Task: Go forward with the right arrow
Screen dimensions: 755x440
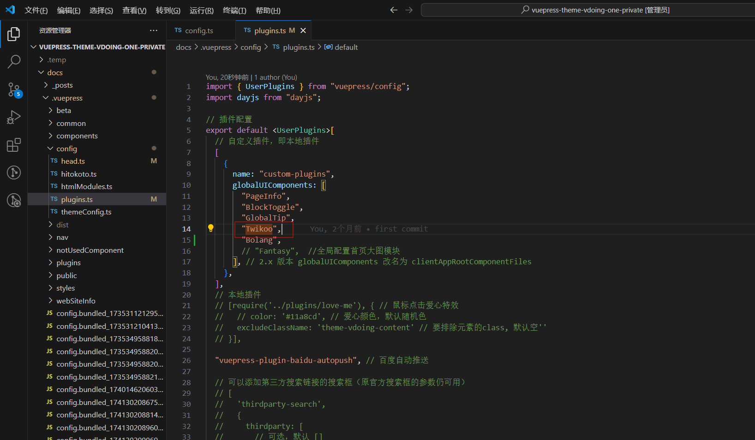Action: (x=409, y=10)
